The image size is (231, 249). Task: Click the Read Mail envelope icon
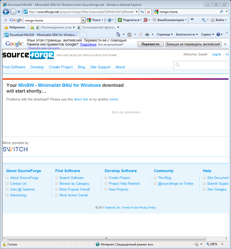tap(140, 34)
